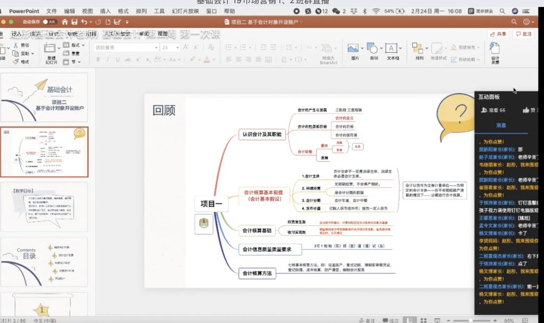This screenshot has height=323, width=544.
Task: Click the 形状 shapes icon
Action: point(374,51)
